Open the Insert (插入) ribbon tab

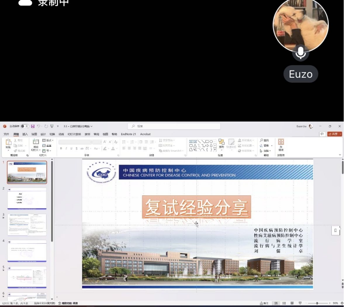[x=25, y=134]
